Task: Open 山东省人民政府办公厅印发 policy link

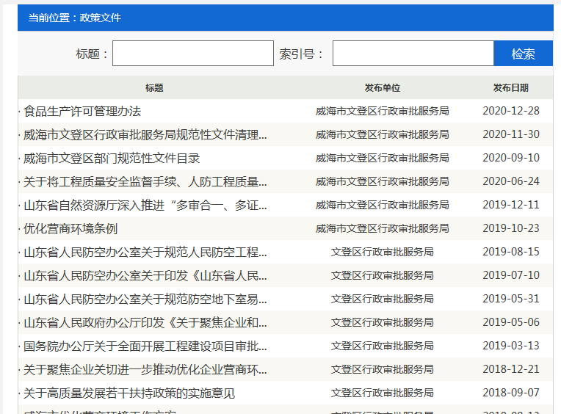Action: 145,322
